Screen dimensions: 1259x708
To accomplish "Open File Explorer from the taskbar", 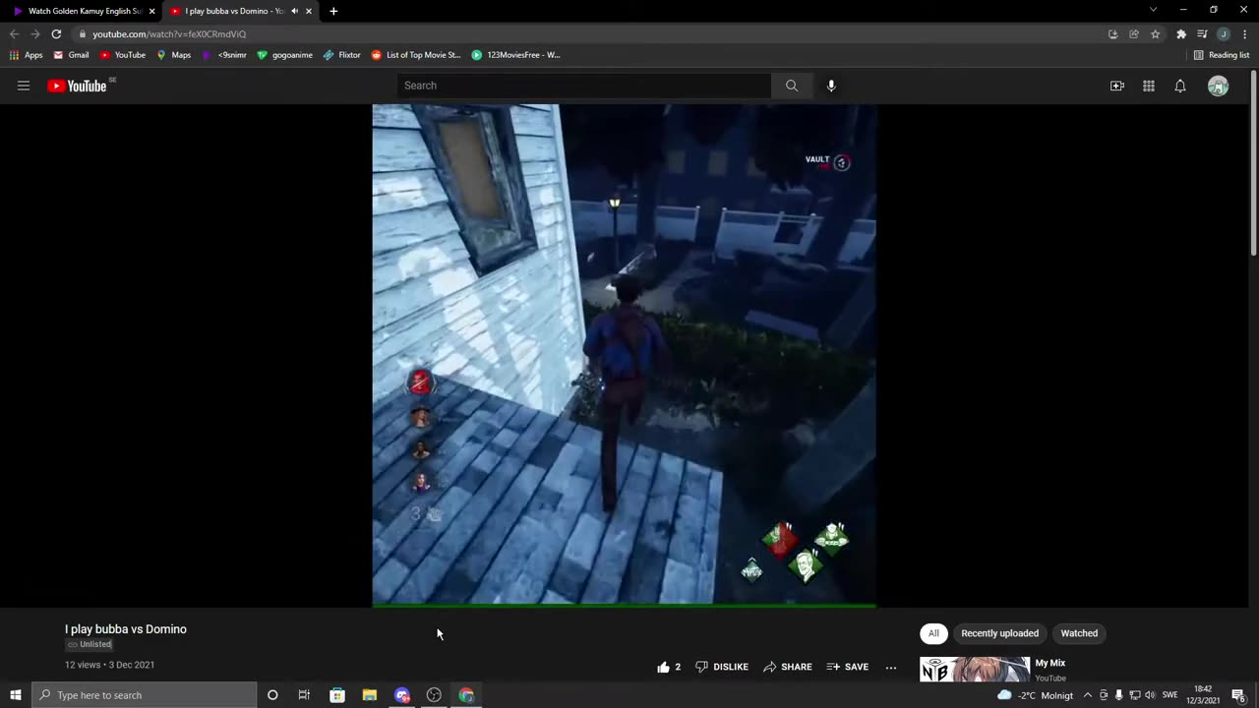I will tap(370, 695).
